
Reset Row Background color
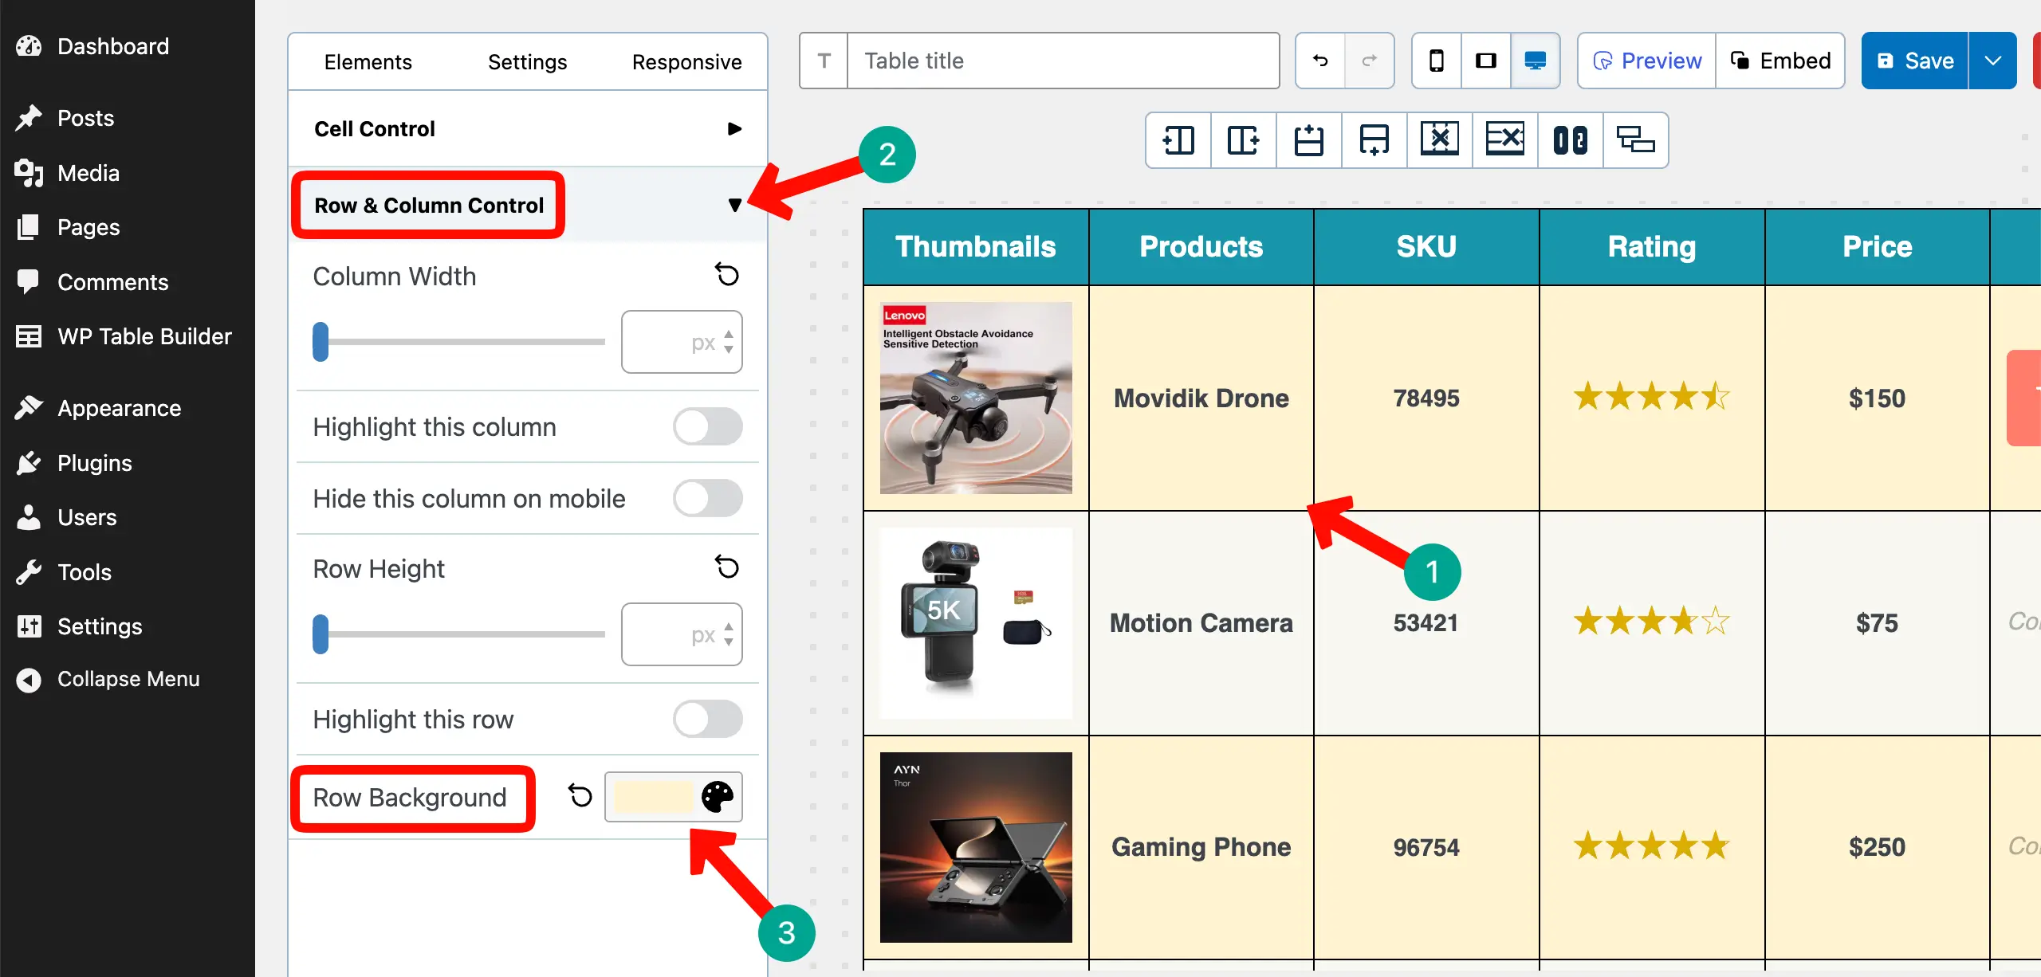(x=580, y=795)
